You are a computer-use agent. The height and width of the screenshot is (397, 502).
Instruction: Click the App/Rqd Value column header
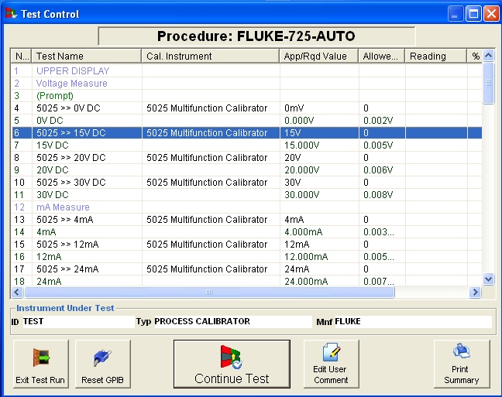pos(318,56)
